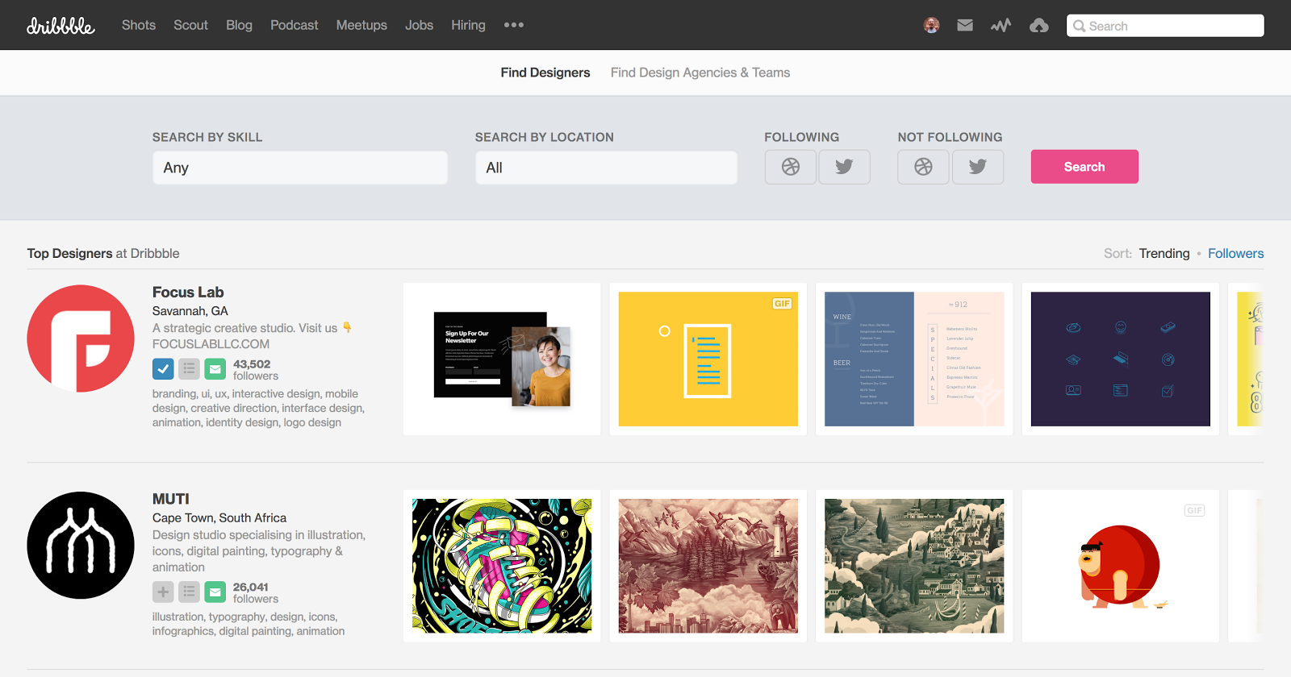Viewport: 1291px width, 677px height.
Task: Open the three-dots more menu
Action: pos(514,25)
